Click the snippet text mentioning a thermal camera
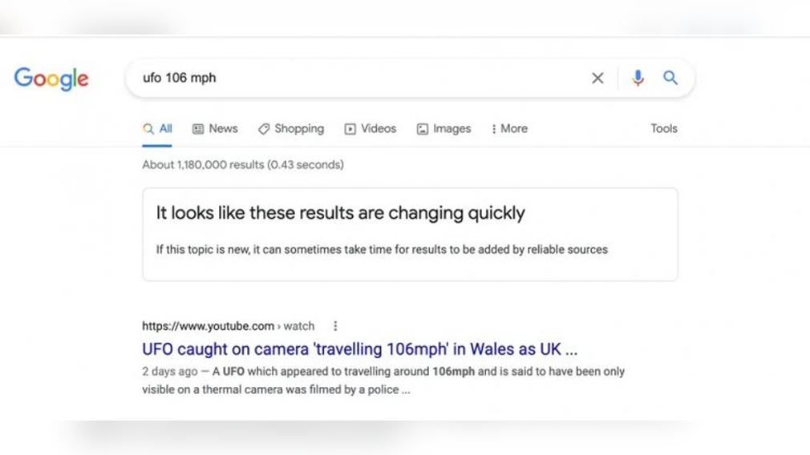This screenshot has width=810, height=455. click(x=276, y=390)
